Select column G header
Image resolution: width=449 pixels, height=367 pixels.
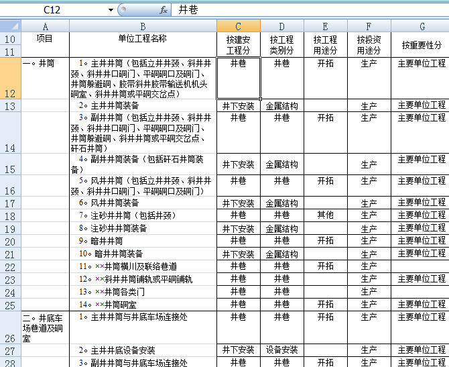[x=420, y=26]
